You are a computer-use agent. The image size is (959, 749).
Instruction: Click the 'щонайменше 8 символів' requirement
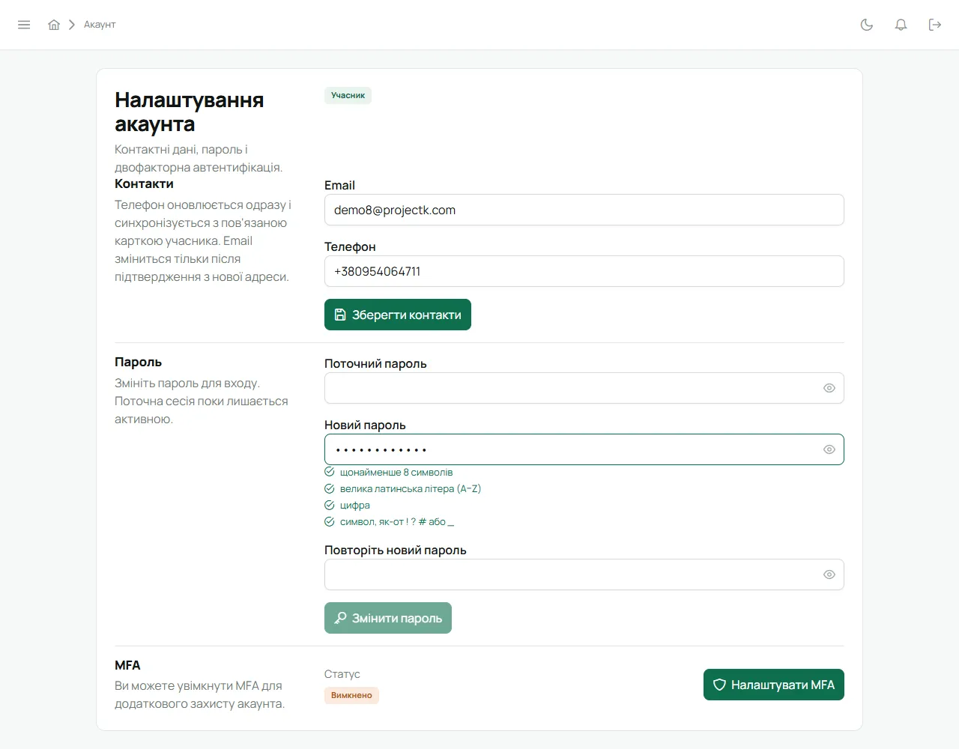[x=389, y=472]
